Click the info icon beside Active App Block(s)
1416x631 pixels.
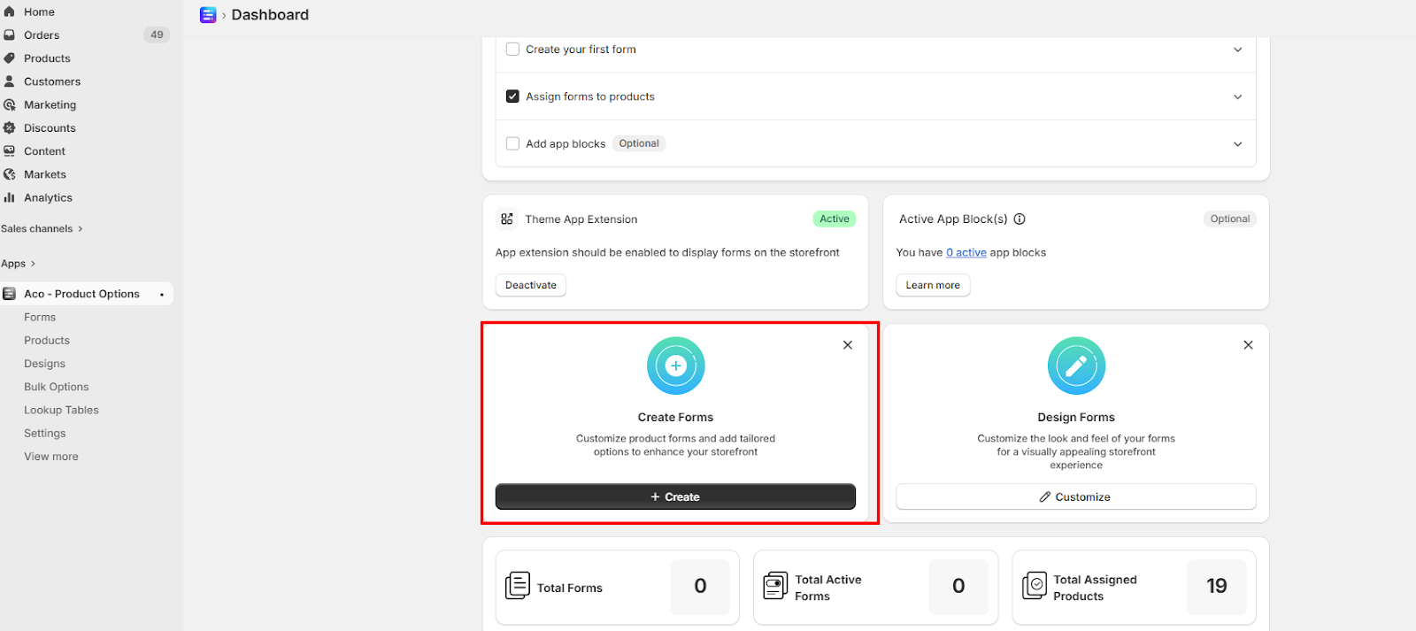tap(1020, 219)
